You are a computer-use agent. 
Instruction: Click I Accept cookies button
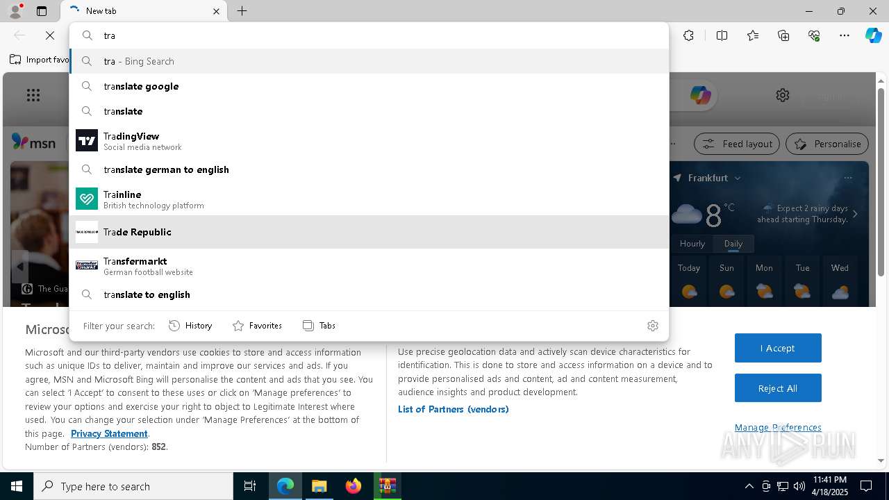(x=778, y=348)
